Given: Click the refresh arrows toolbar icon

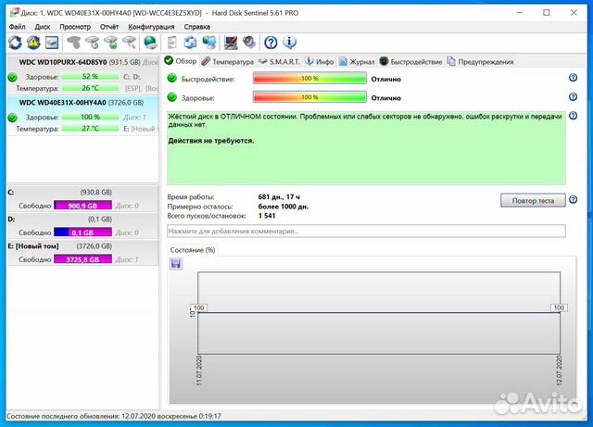Looking at the screenshot, I should pos(15,43).
